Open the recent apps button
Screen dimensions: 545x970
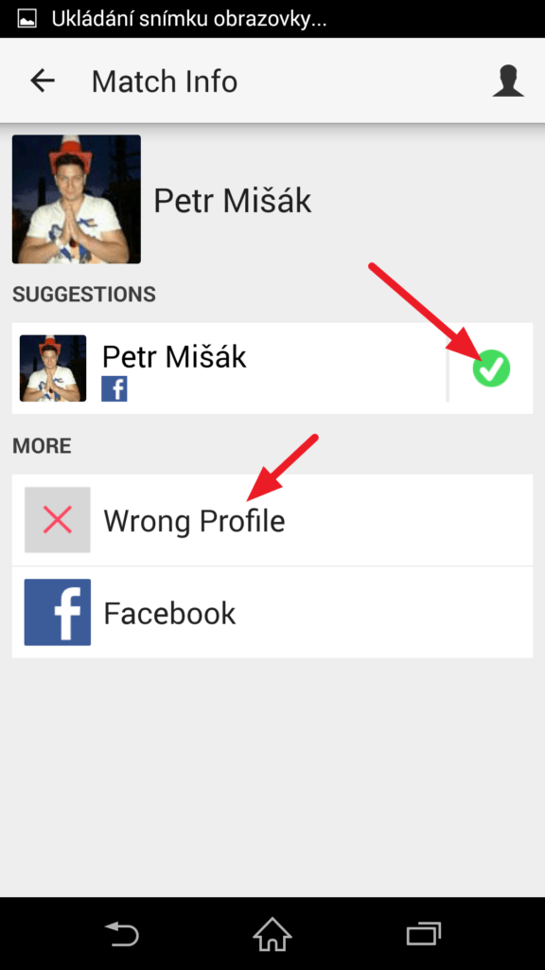tap(424, 933)
